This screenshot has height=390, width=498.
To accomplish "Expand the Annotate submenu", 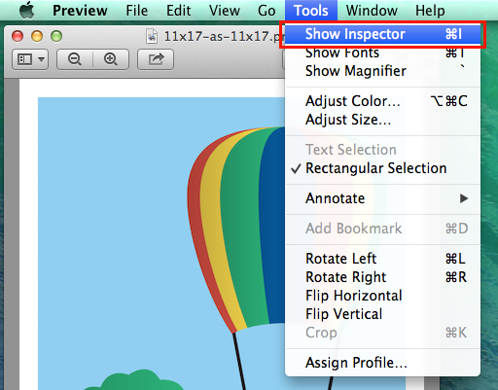I will click(x=383, y=198).
